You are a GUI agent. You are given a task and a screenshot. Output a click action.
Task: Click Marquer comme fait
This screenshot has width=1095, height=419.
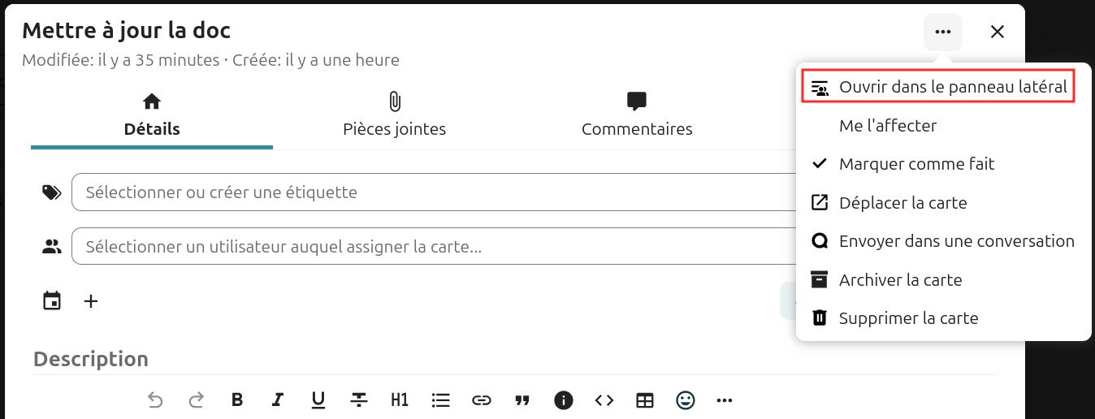pyautogui.click(x=916, y=164)
